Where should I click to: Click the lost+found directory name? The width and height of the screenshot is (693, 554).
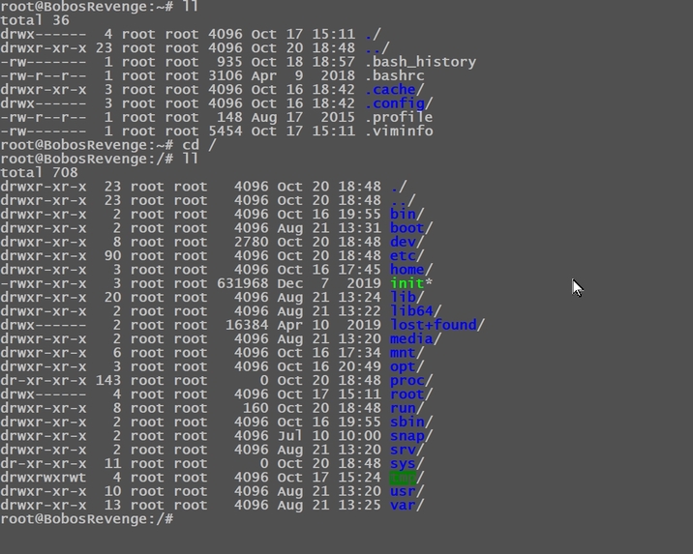(433, 325)
